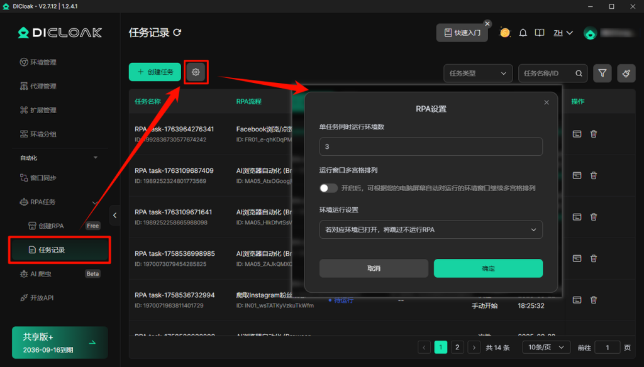Click the RPA settings gear icon
This screenshot has width=644, height=367.
(196, 72)
